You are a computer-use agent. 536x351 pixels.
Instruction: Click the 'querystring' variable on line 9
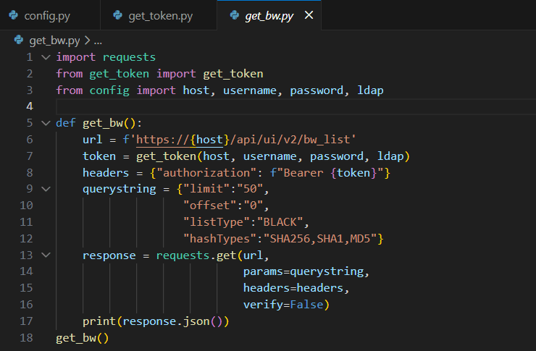(x=120, y=189)
